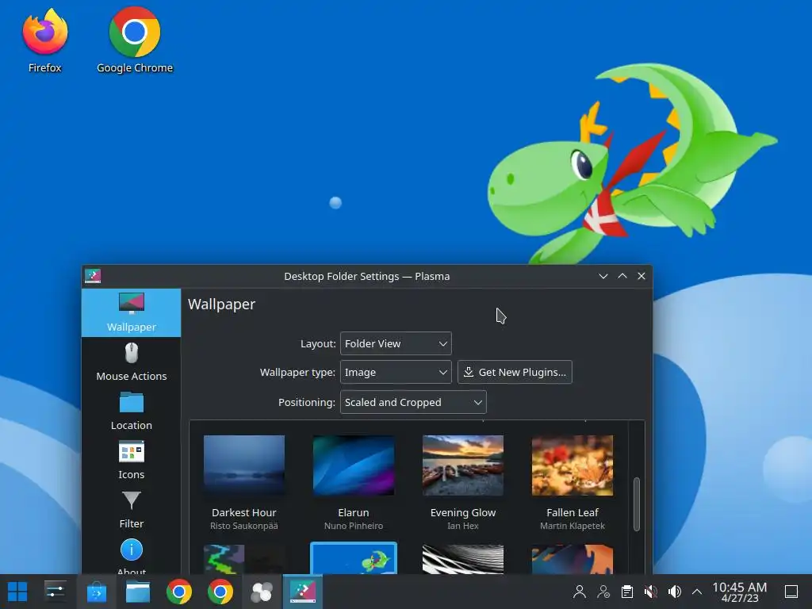Screen dimensions: 812x609
Task: Click the Ian Hex author label
Action: [463, 527]
